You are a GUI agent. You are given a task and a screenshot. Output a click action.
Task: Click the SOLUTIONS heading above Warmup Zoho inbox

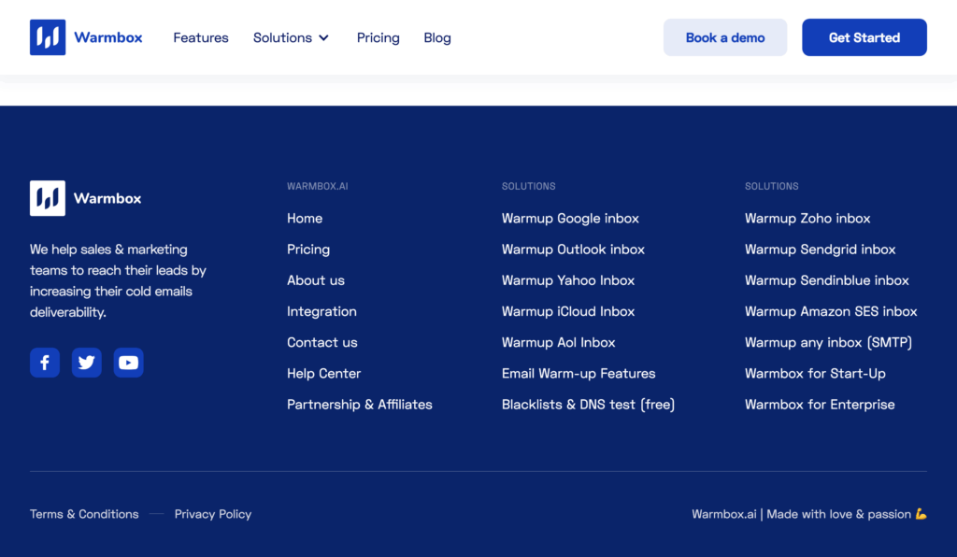click(771, 186)
